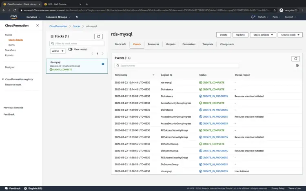Switch to Stack info tab
This screenshot has width=306, height=191.
pyautogui.click(x=120, y=44)
